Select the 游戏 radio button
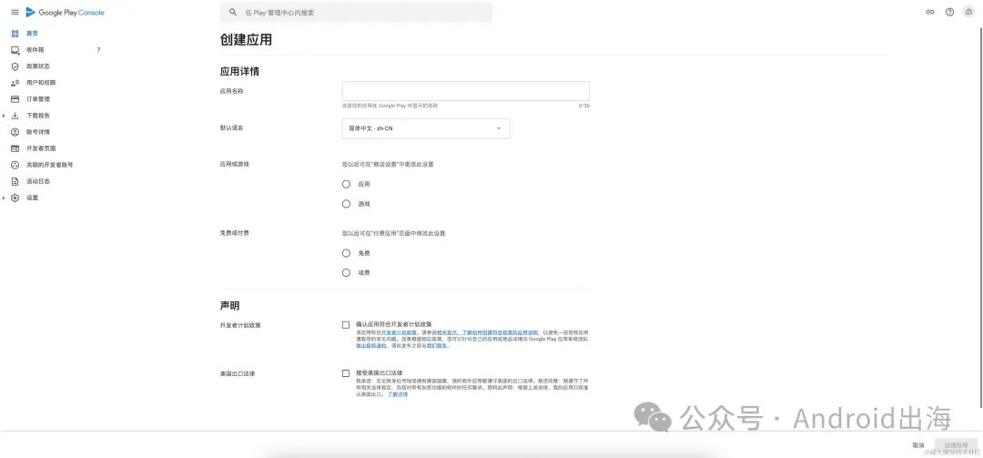Screen dimensions: 983x458 pos(346,204)
